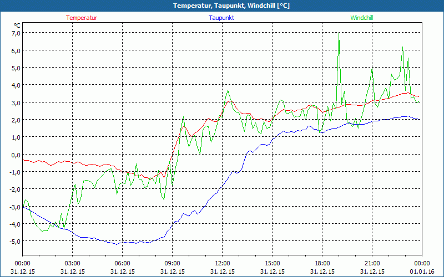The height and width of the screenshot is (277, 444).
Task: Click the -4,0 y-axis value
Action: click(16, 224)
